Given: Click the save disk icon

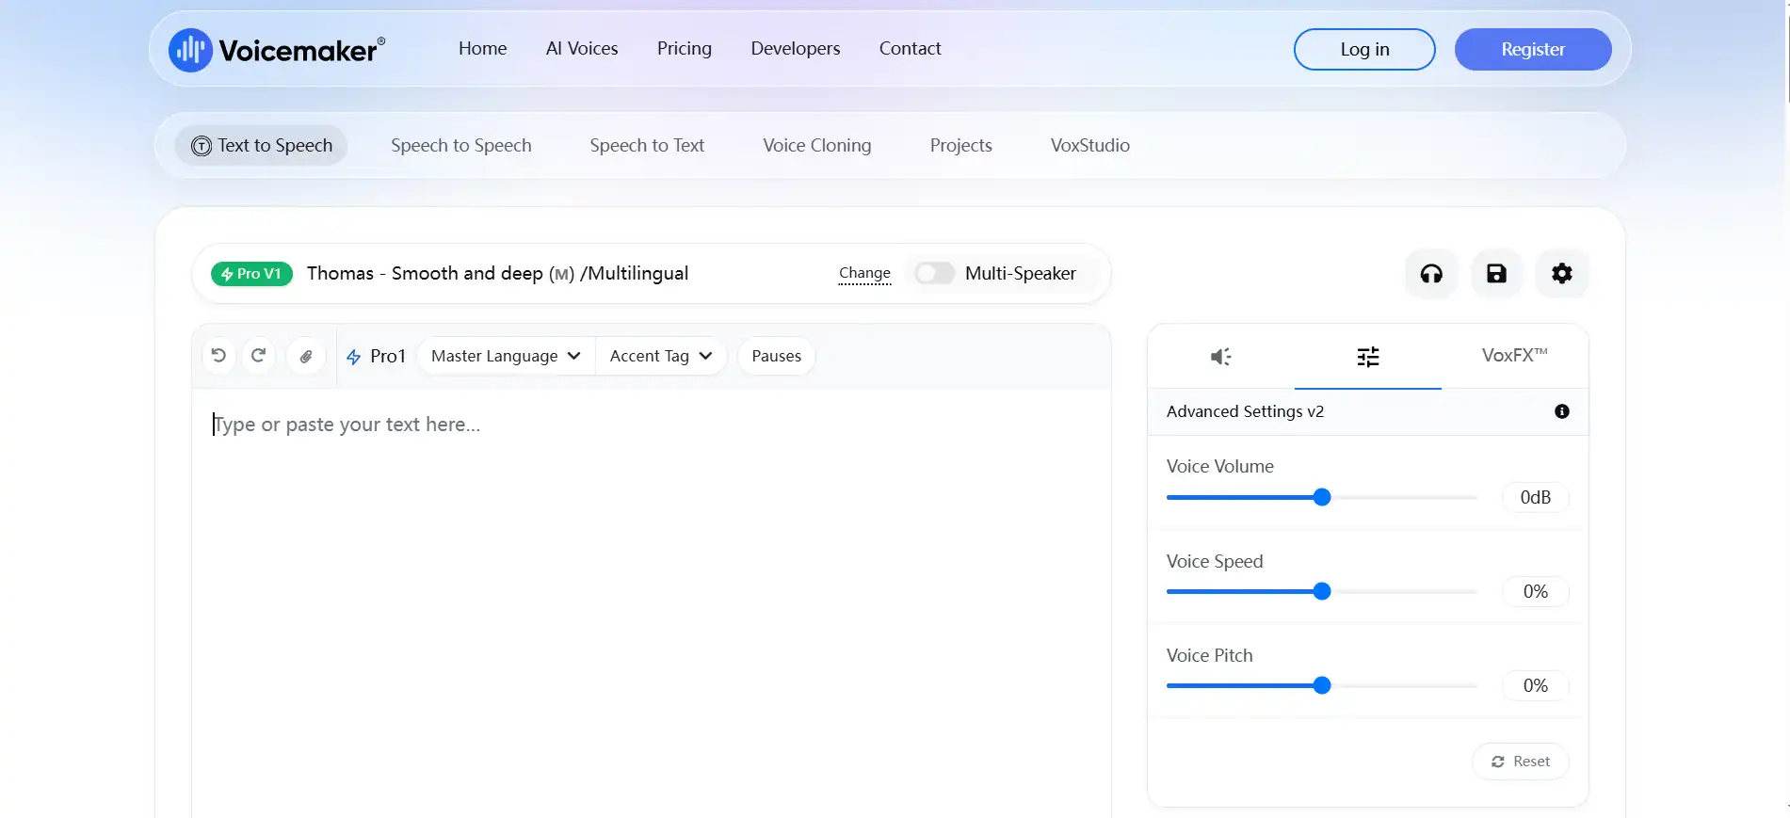Looking at the screenshot, I should pos(1496,274).
